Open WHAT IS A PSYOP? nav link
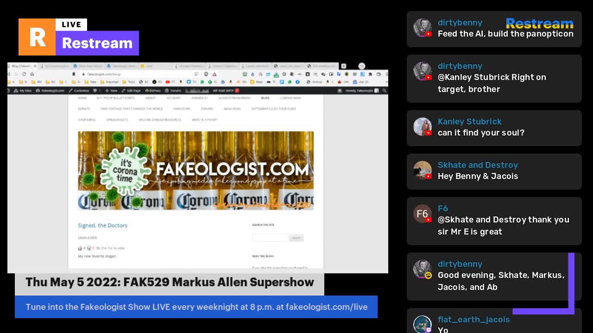Viewport: 593px width, 333px height. [205, 120]
